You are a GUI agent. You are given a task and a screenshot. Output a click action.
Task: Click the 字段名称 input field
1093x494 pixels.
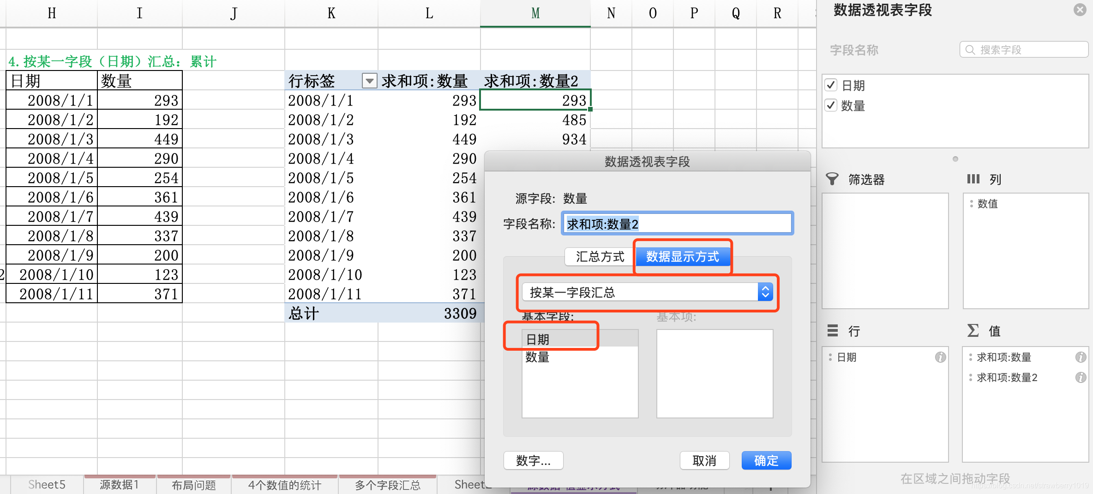(x=677, y=224)
